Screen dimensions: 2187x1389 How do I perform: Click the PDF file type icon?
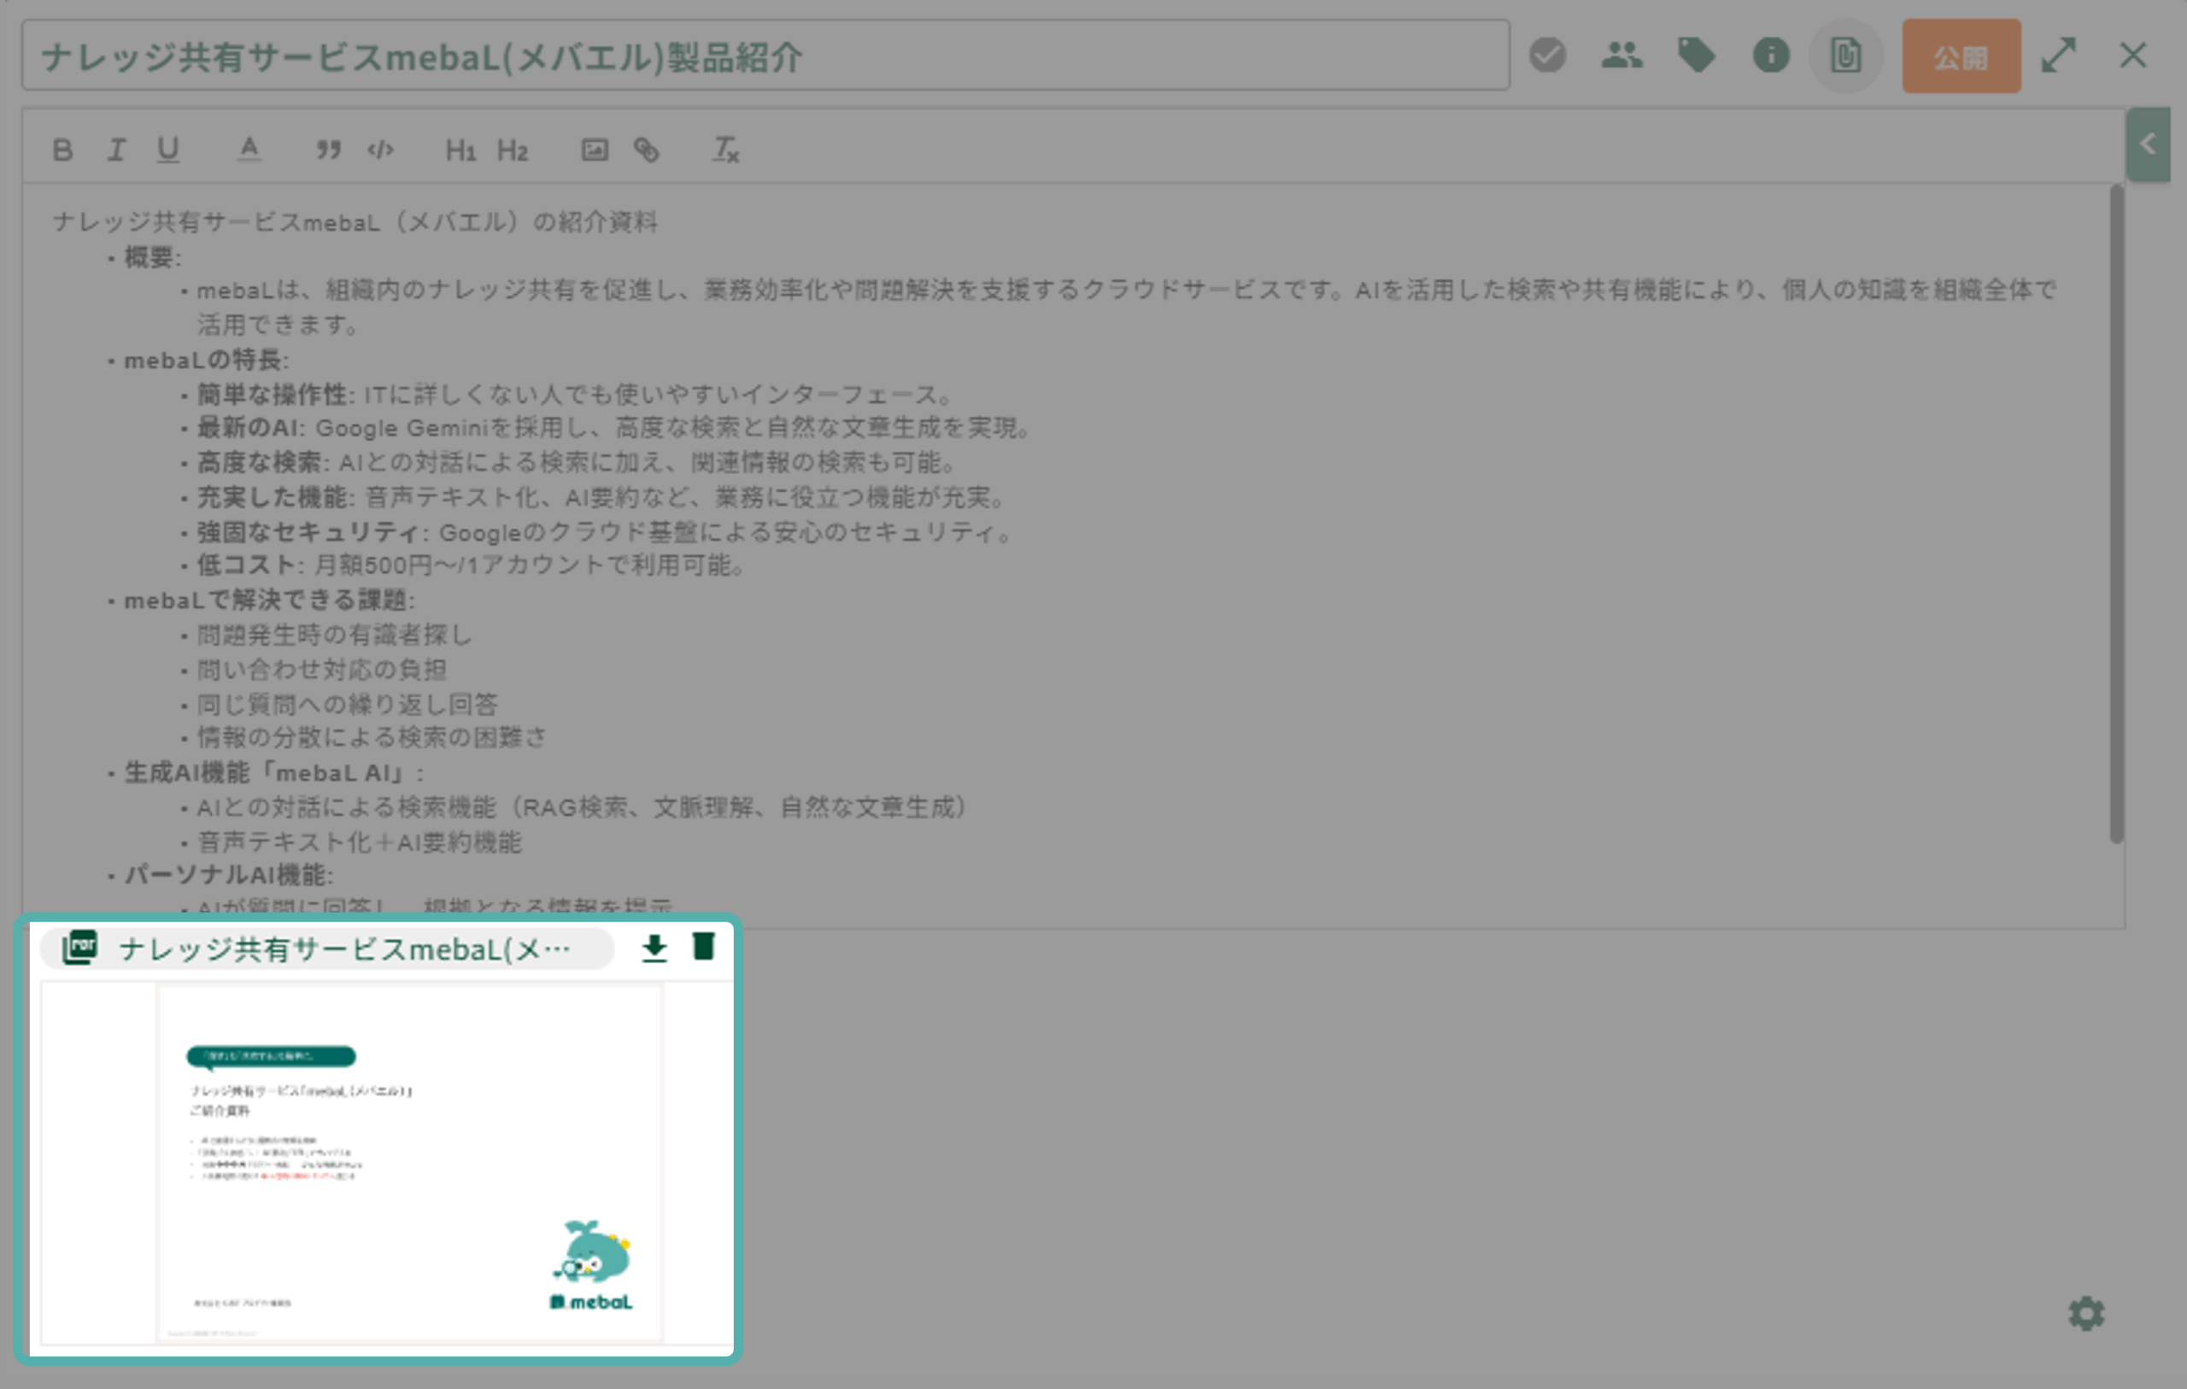point(80,947)
